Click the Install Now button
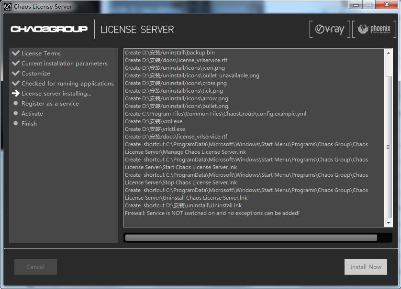 coord(366,267)
